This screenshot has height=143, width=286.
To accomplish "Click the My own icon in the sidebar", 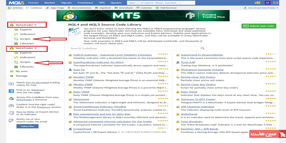I will [11, 71].
